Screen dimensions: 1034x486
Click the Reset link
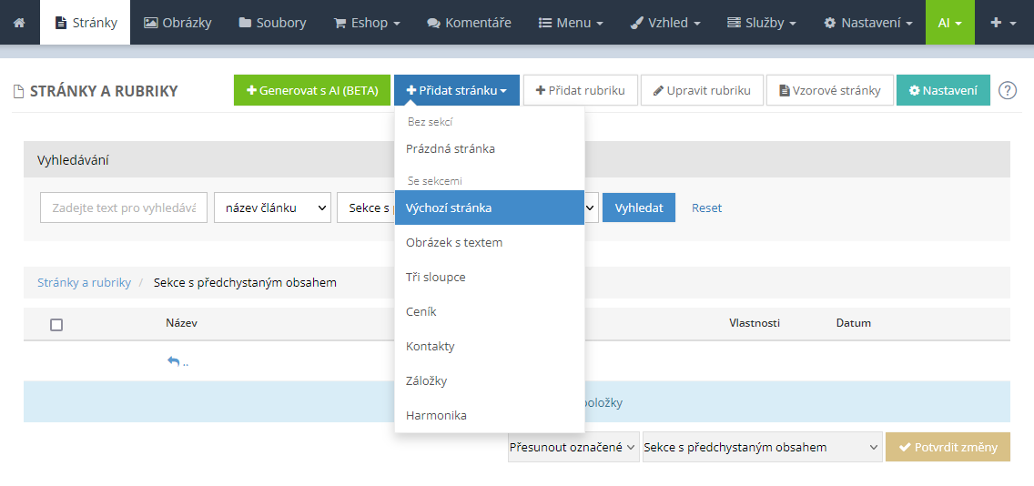706,208
